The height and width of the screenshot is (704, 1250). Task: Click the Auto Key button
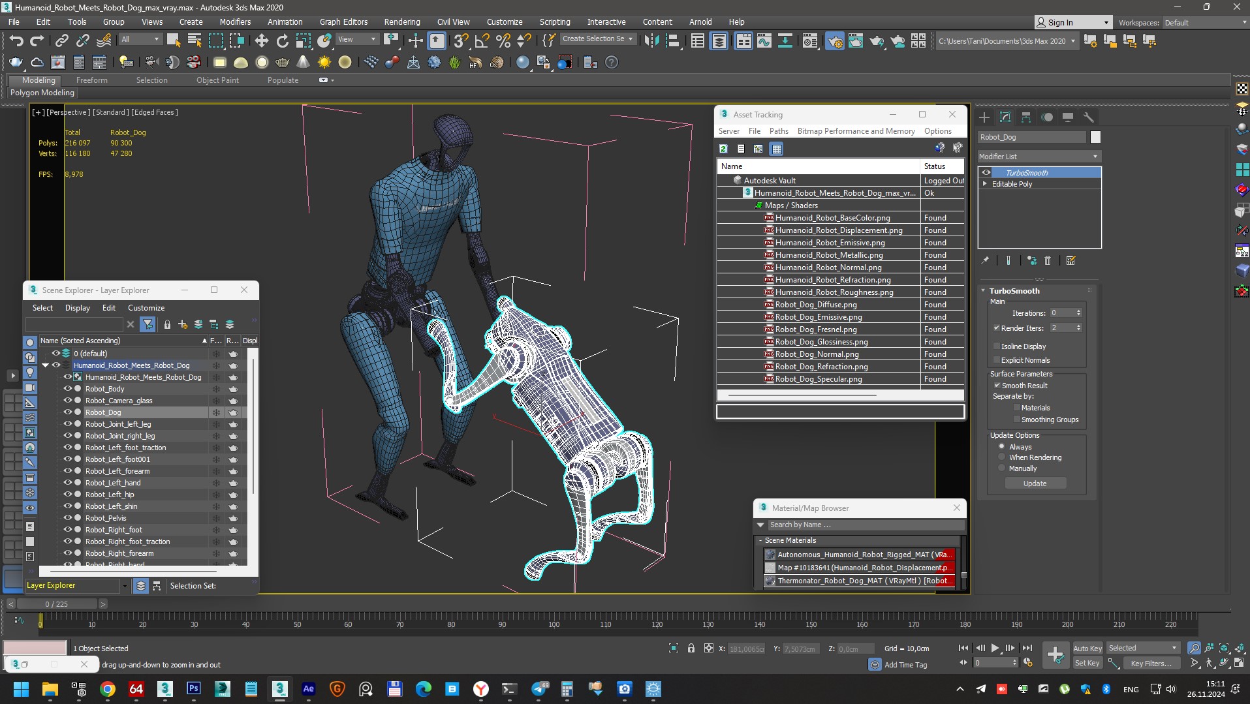coord(1087,648)
